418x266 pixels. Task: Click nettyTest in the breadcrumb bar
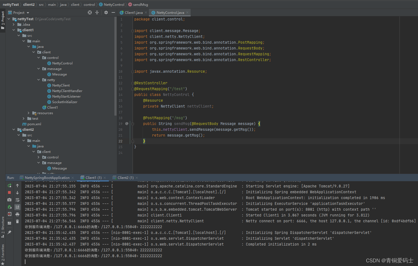point(11,4)
